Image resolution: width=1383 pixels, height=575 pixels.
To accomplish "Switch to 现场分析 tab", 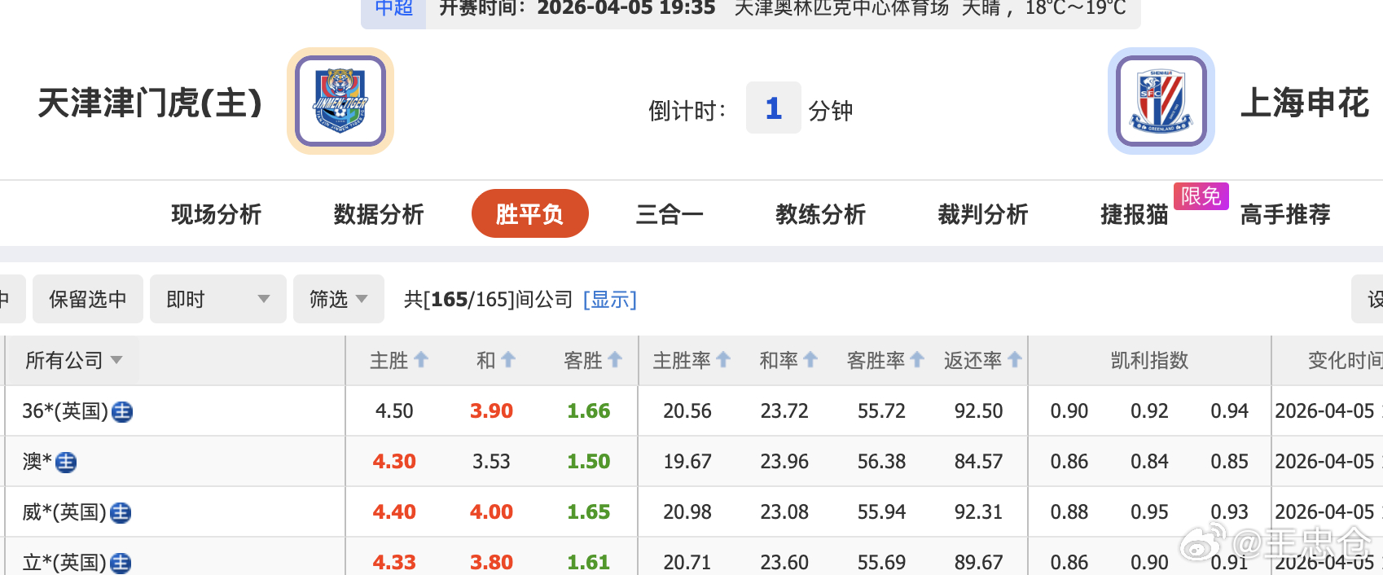I will point(216,214).
